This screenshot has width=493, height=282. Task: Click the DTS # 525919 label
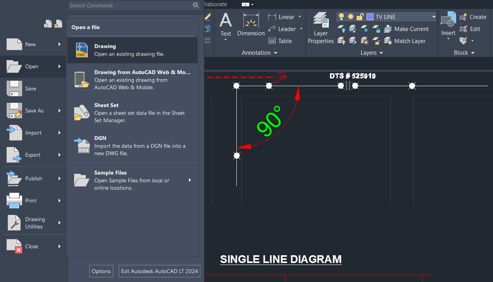tap(352, 76)
